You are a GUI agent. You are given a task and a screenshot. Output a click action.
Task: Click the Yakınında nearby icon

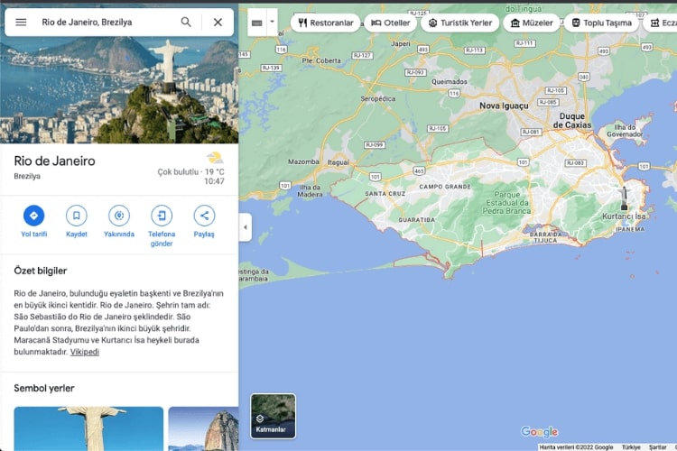click(119, 216)
